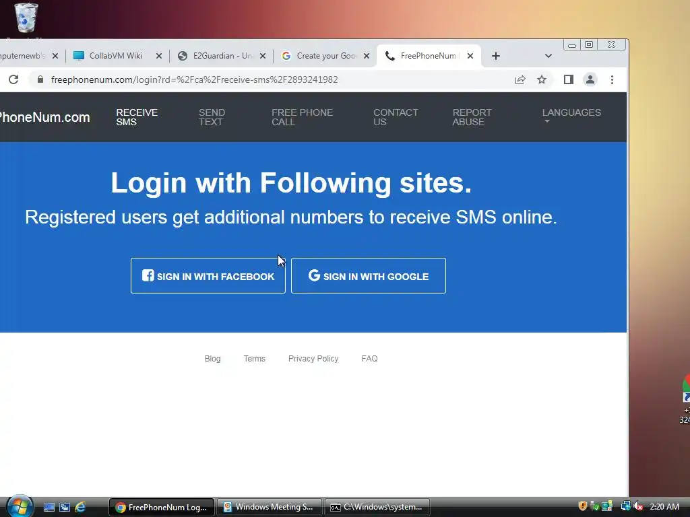Close the E2Guardian tab

(x=263, y=56)
